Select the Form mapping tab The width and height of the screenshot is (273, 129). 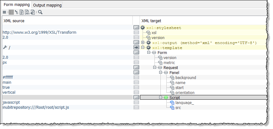pos(17,5)
